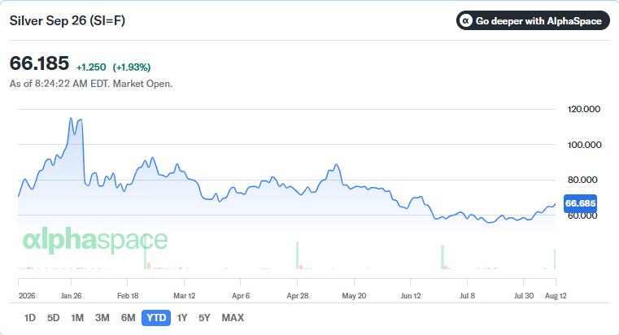
Task: Switch chart to 1M range
Action: click(77, 318)
